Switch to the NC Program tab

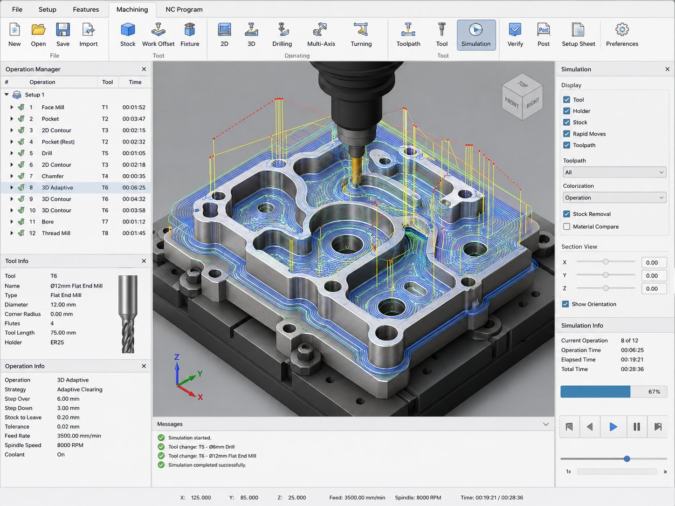coord(184,9)
